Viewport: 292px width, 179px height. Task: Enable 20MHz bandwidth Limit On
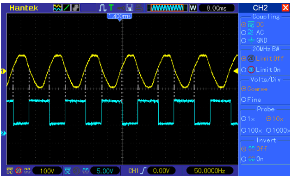243,70
